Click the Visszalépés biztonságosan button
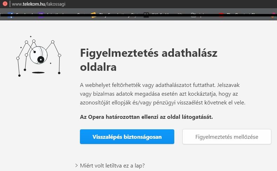The height and width of the screenshot is (171, 277). pyautogui.click(x=127, y=137)
